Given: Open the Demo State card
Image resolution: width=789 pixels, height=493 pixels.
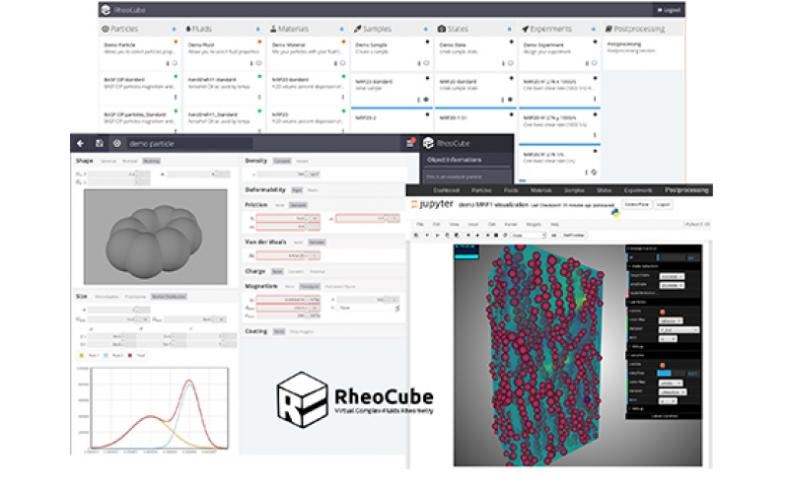Looking at the screenshot, I should [475, 53].
